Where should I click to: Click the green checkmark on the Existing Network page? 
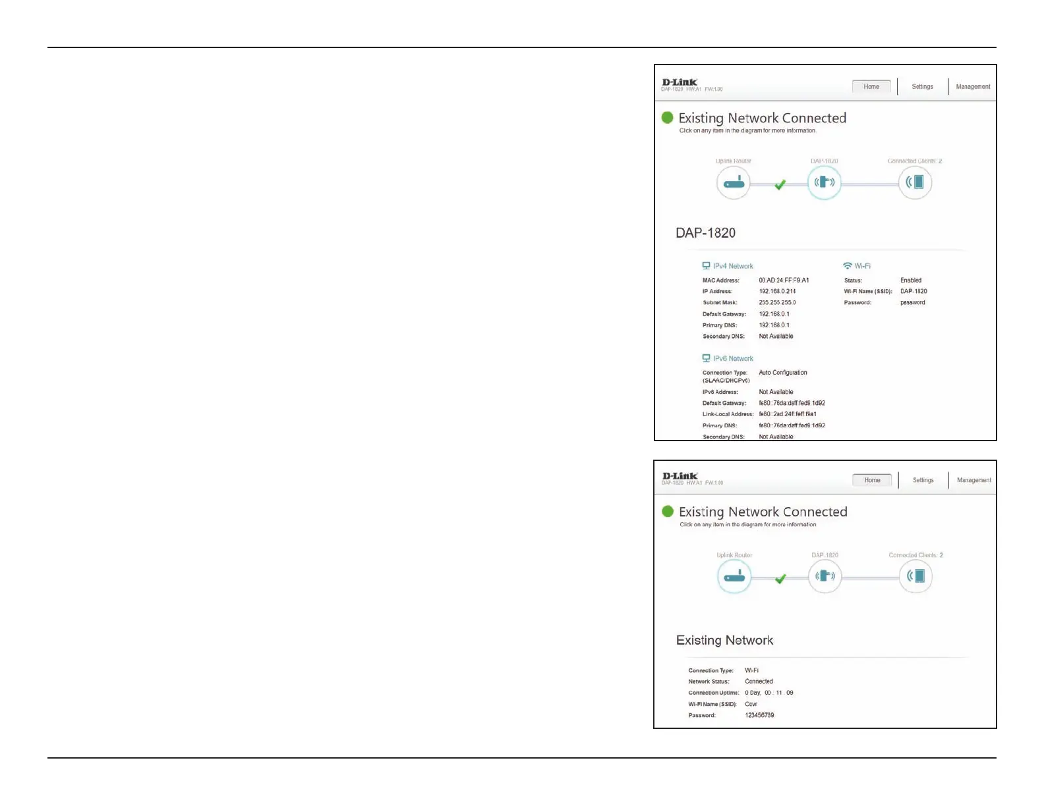pos(780,579)
